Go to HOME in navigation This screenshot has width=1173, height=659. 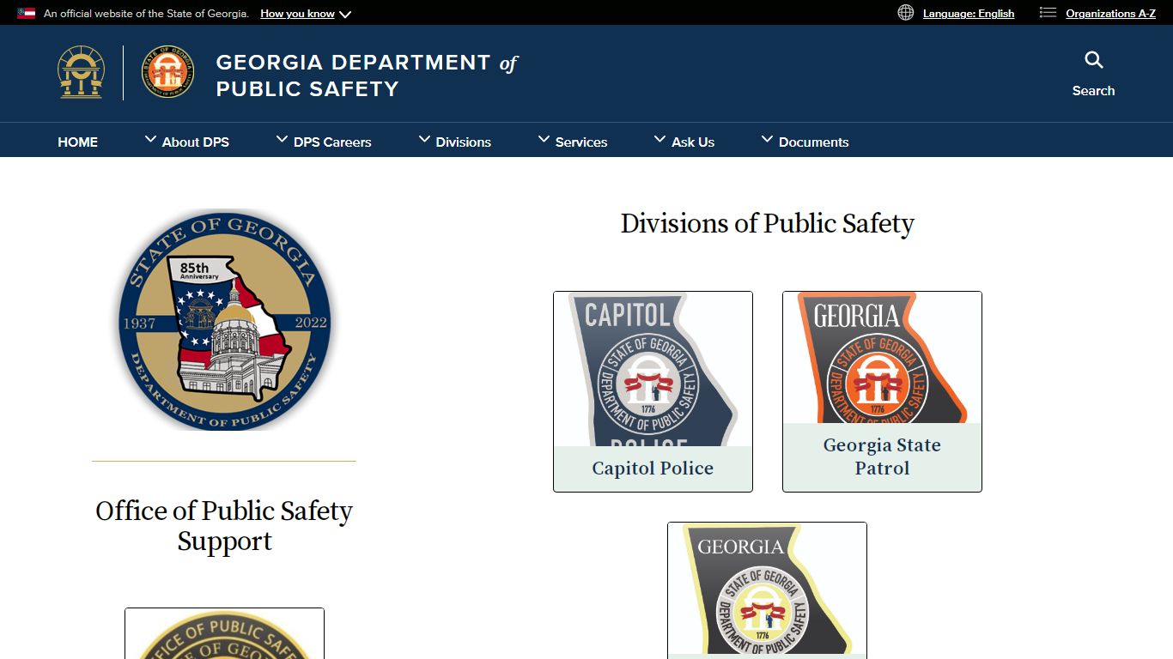pos(78,142)
